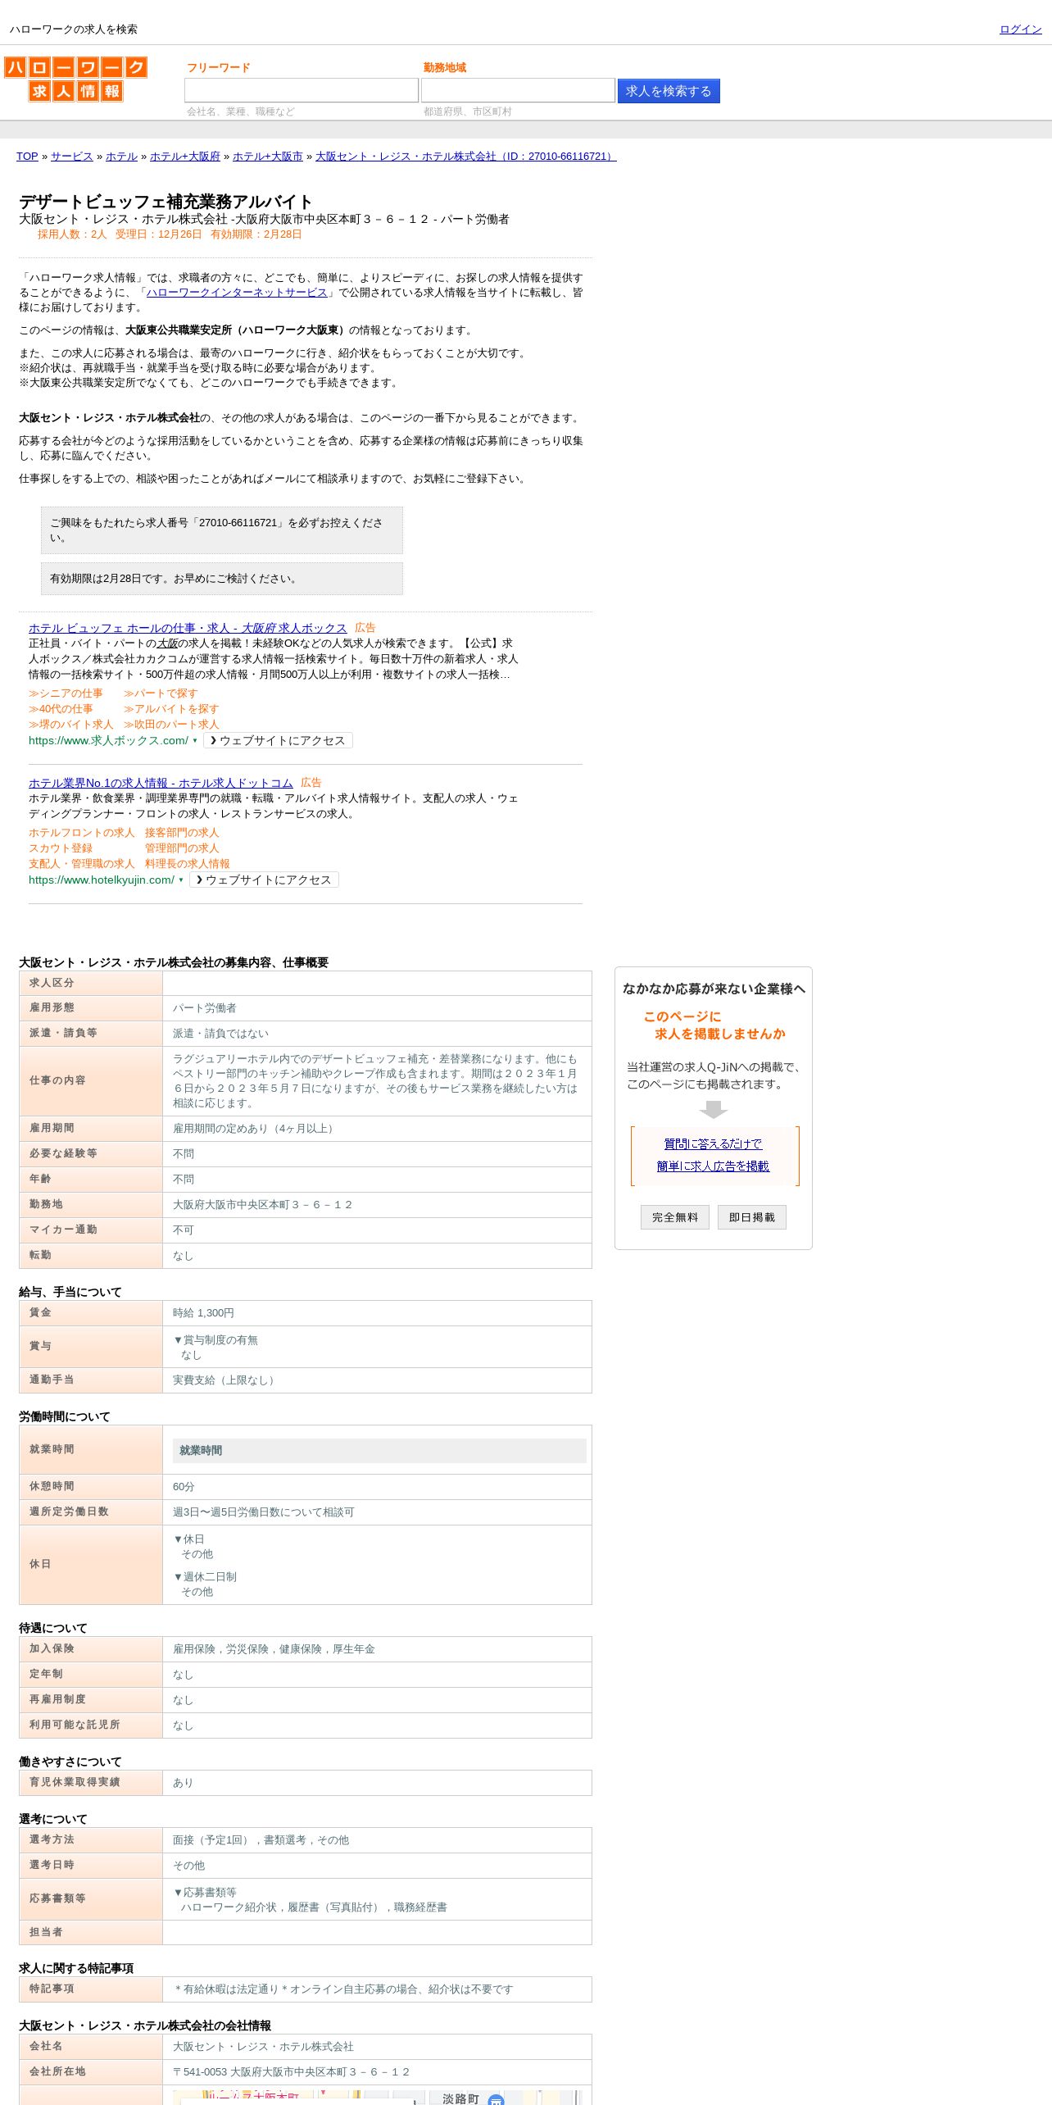Click the ≫アルバイトを探す ad link
Image resolution: width=1052 pixels, height=2105 pixels.
click(171, 709)
